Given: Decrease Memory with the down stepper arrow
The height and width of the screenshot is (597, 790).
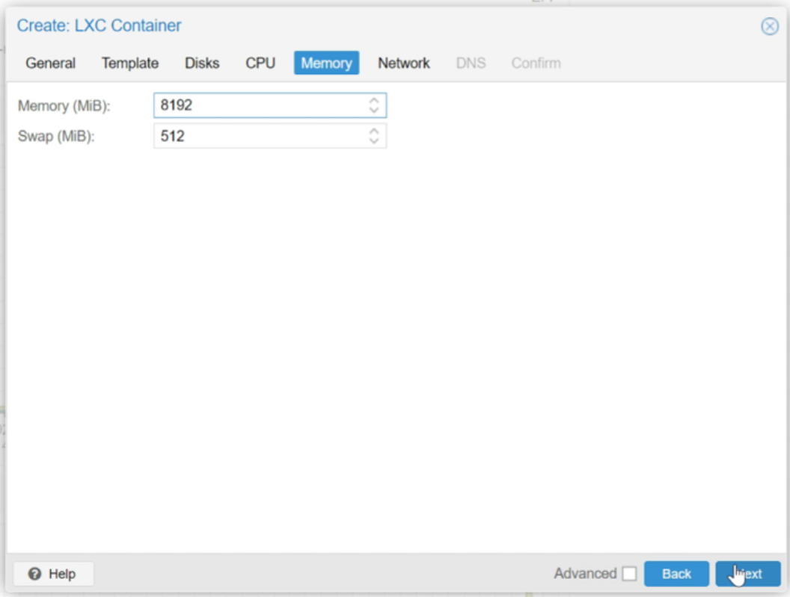Looking at the screenshot, I should pos(376,109).
